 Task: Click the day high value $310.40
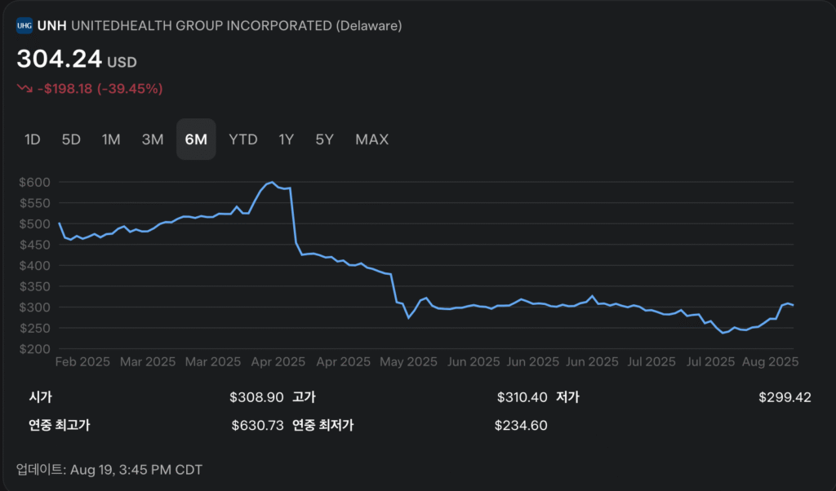[522, 397]
